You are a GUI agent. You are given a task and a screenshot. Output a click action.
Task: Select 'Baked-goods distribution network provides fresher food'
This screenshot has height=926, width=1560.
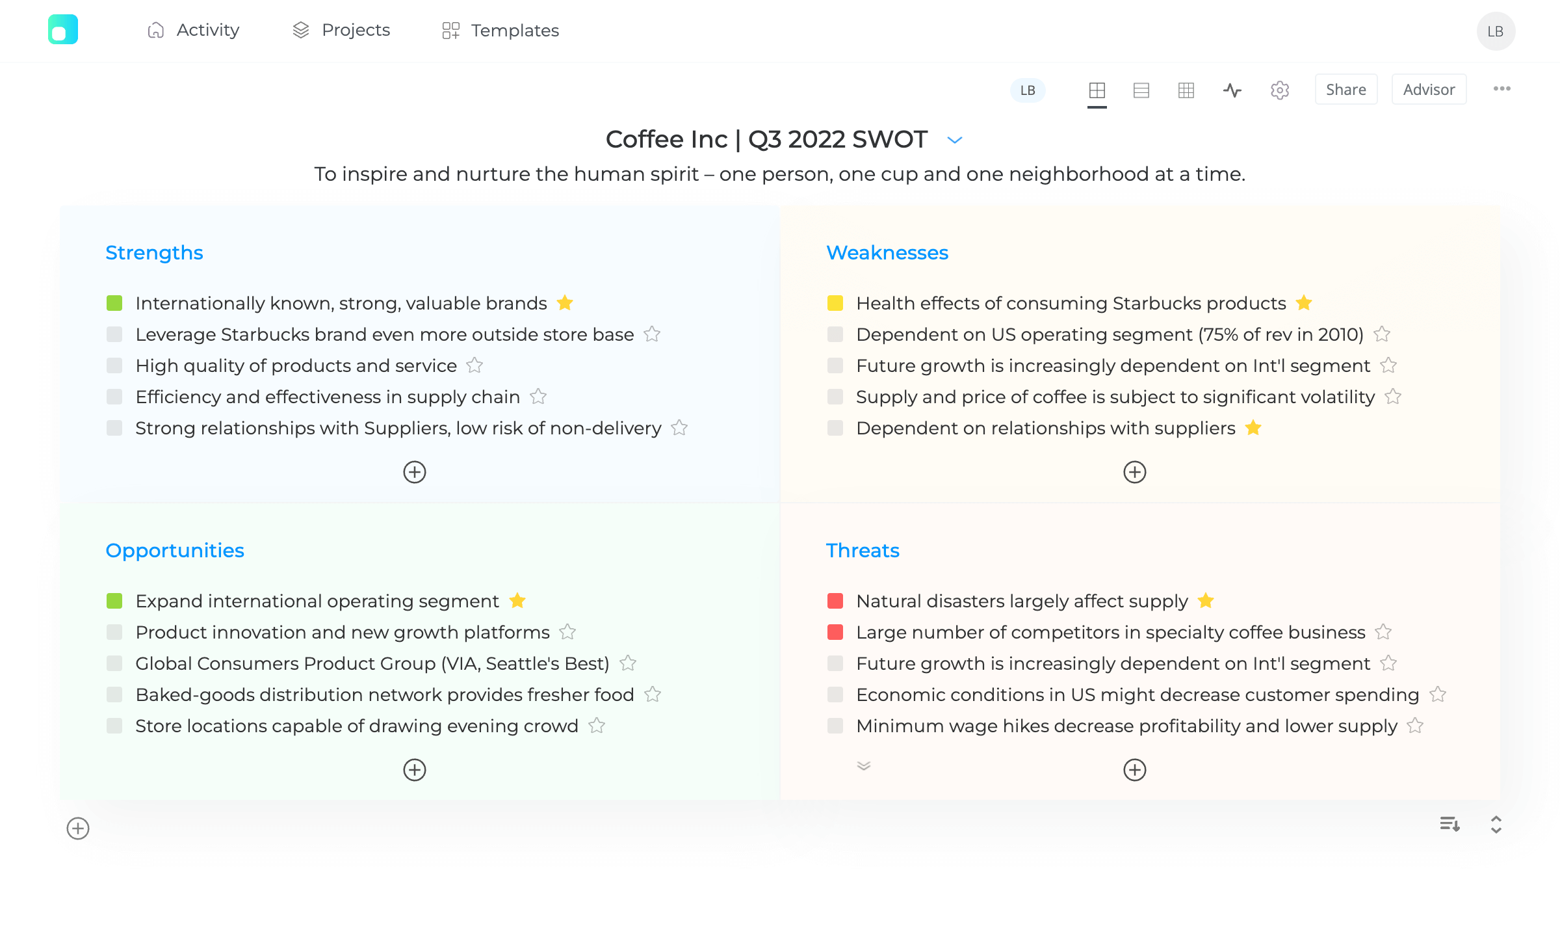tap(385, 694)
